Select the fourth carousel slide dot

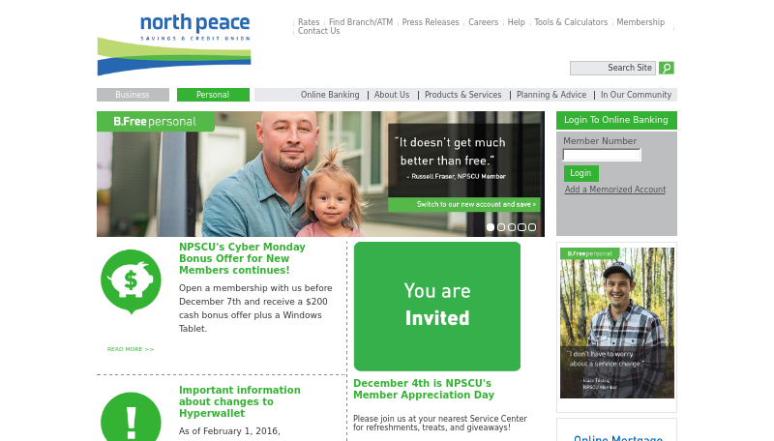521,227
